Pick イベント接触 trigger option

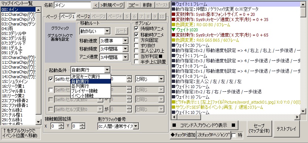click(x=91, y=96)
